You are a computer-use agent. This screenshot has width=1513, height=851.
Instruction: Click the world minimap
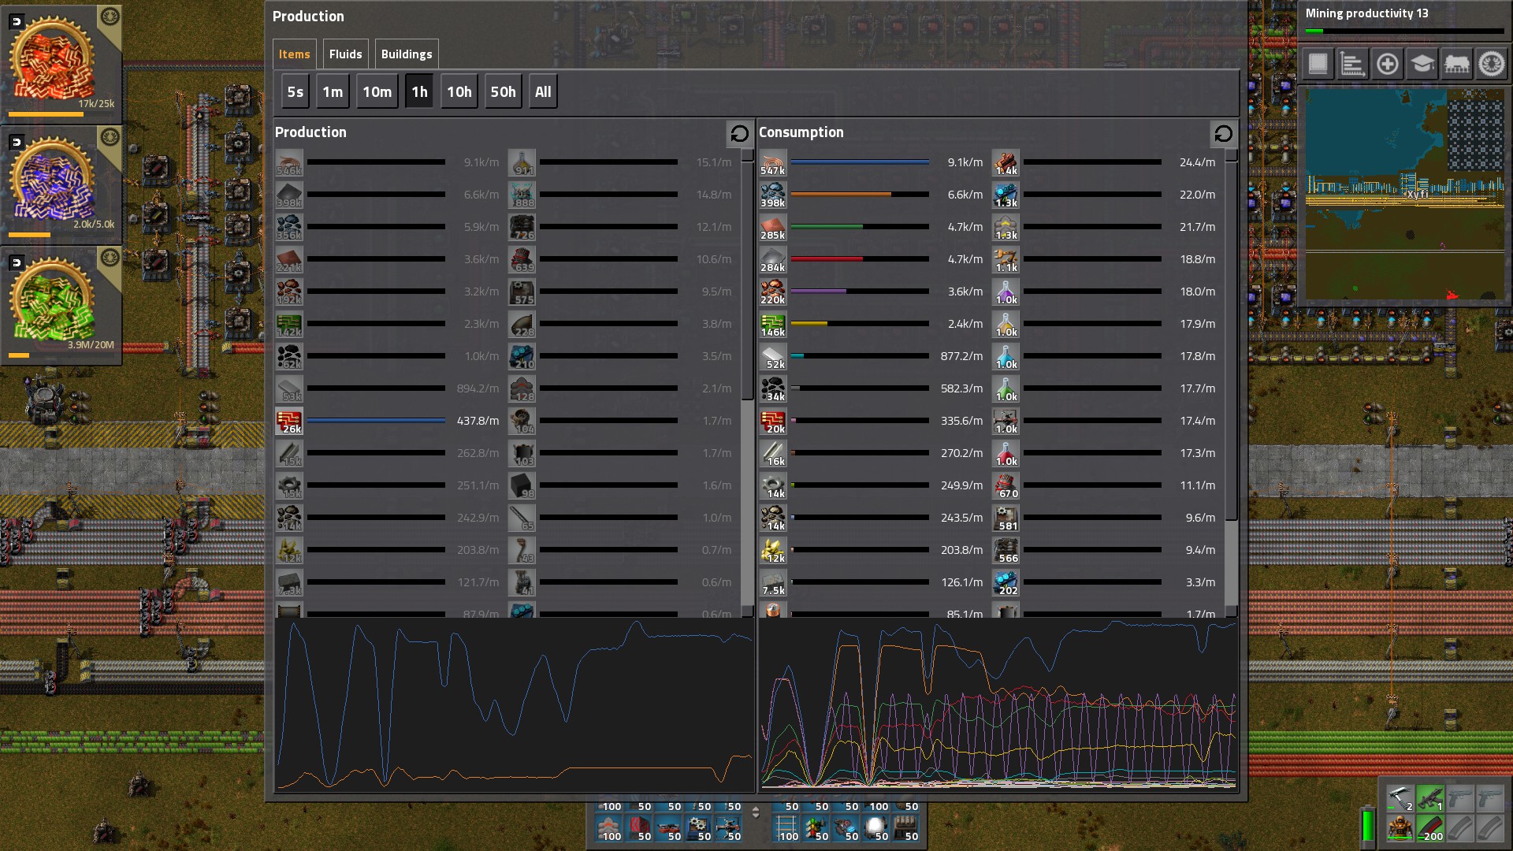coord(1405,194)
